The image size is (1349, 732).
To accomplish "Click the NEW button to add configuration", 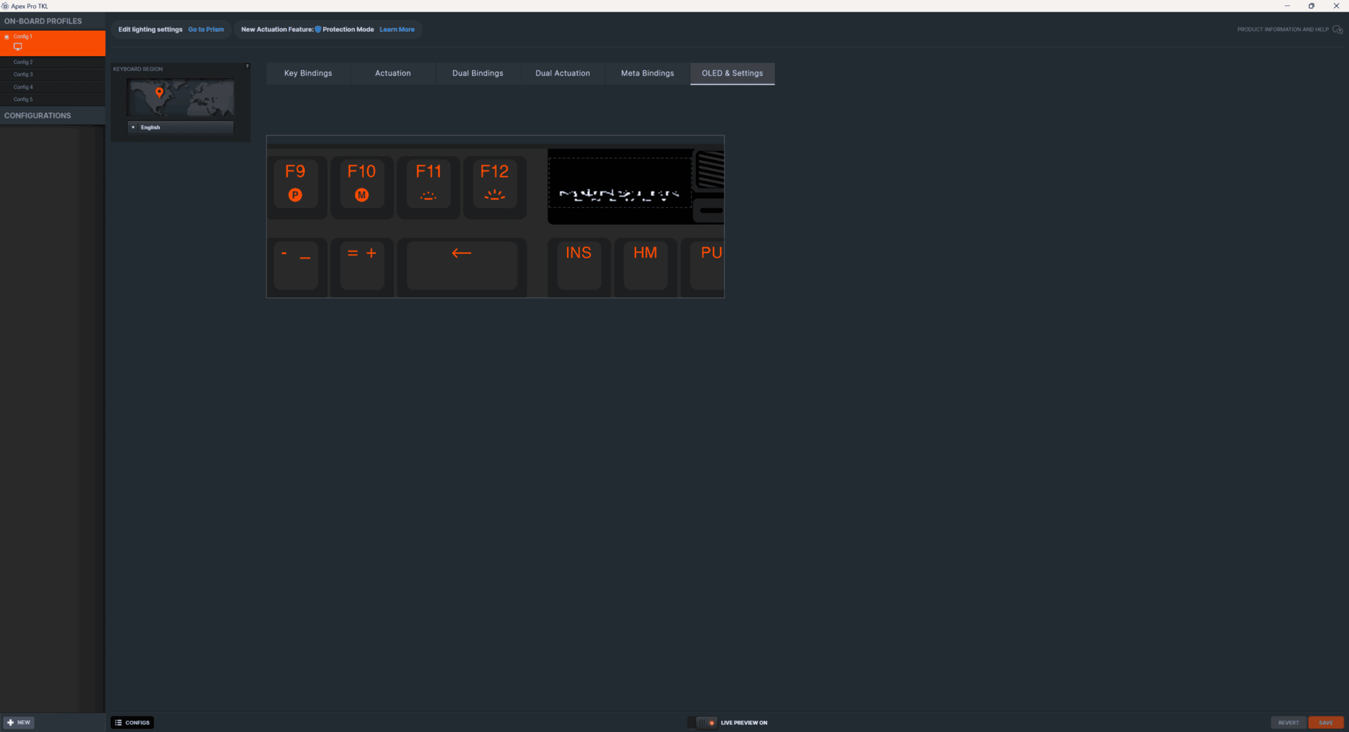I will (19, 722).
